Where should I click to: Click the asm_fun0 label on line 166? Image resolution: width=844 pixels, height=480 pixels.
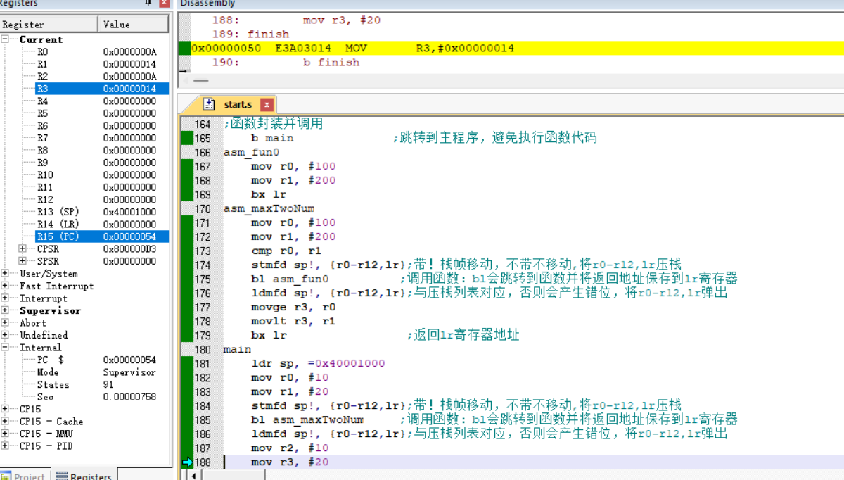coord(251,152)
